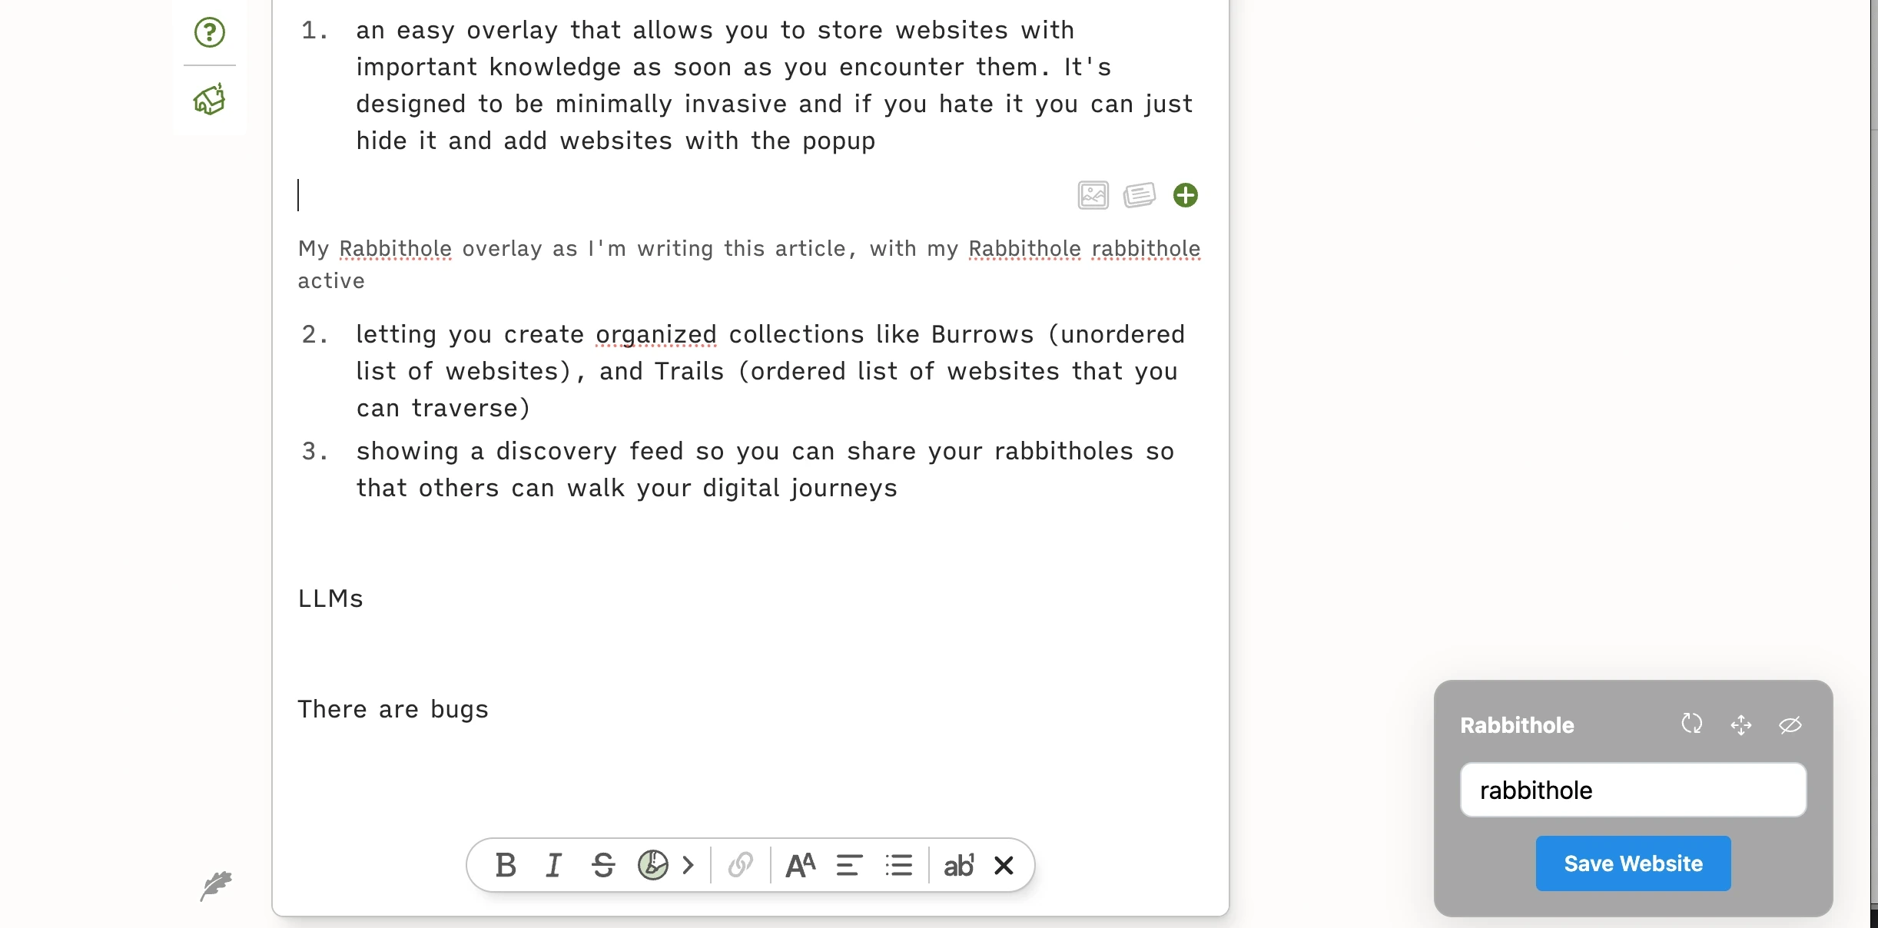Click the refresh icon in the Rabbithole overlay
The height and width of the screenshot is (928, 1878).
click(1691, 724)
